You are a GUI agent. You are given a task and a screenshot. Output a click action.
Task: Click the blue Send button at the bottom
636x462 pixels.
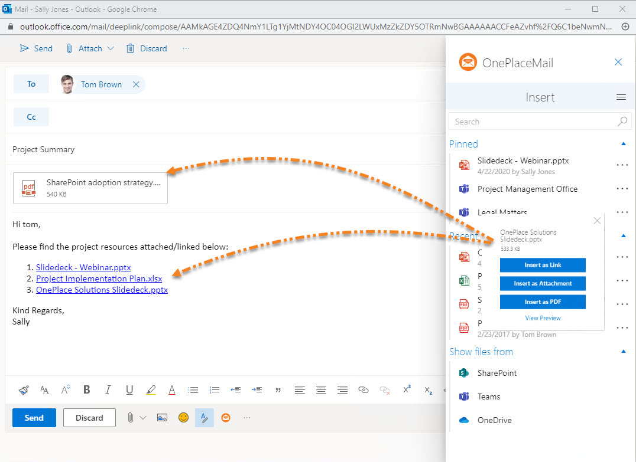click(34, 418)
